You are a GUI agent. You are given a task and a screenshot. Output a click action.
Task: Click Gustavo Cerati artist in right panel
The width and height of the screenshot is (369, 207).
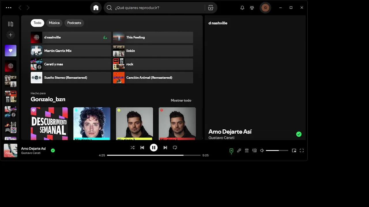pyautogui.click(x=221, y=138)
